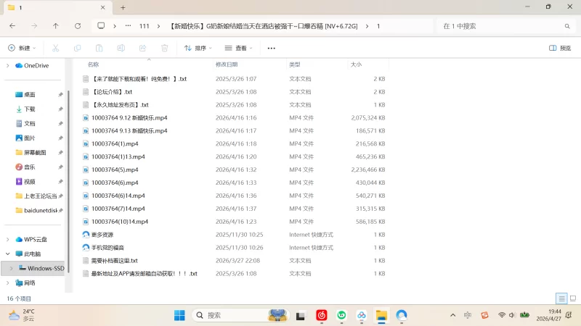Open the 排序 sort dropdown
This screenshot has height=326, width=581.
198,48
